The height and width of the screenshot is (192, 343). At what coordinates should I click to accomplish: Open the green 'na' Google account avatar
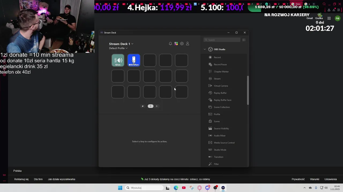tap(337, 18)
